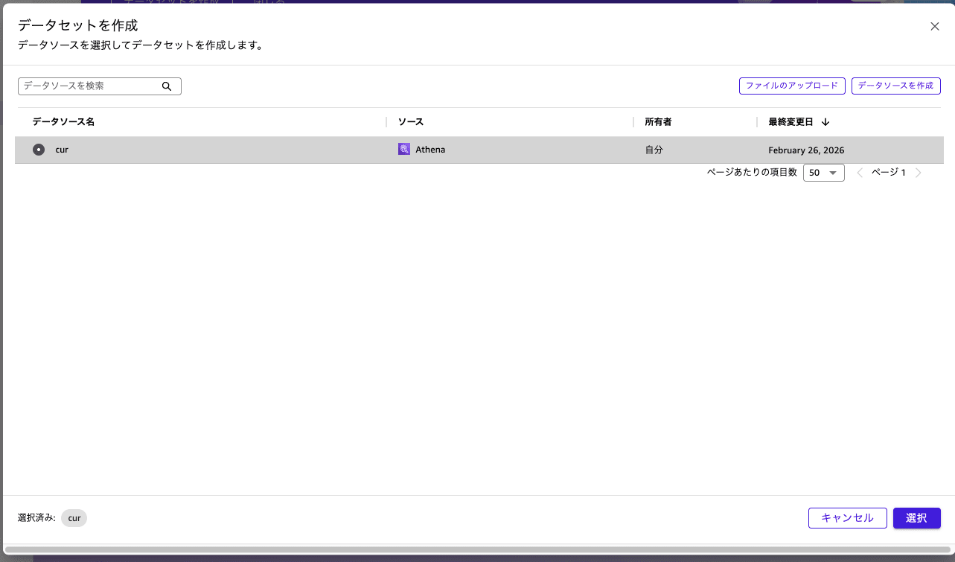Image resolution: width=955 pixels, height=562 pixels.
Task: Click the next page chevron arrow
Action: point(919,172)
